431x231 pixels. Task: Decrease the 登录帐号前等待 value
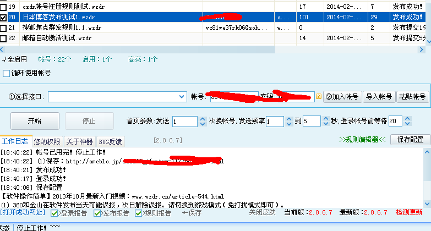tap(407, 124)
